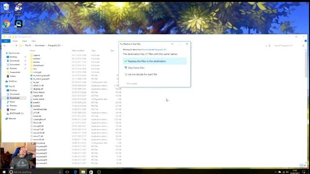Switch to File Explorer taskbar icon
310x174 pixels.
83,172
